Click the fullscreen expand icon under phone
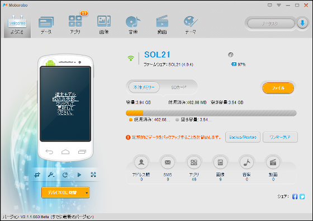 tap(93, 175)
